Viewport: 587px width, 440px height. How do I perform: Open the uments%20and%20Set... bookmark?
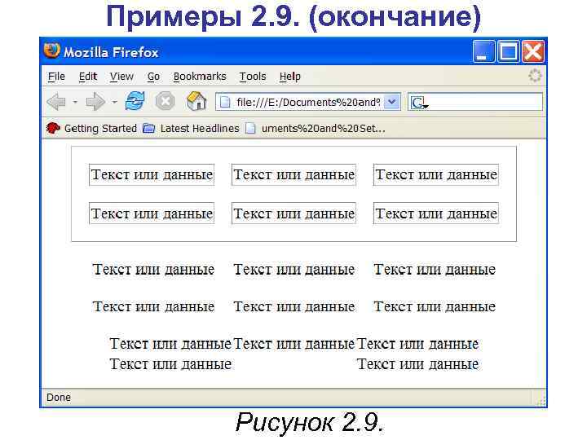pyautogui.click(x=316, y=129)
